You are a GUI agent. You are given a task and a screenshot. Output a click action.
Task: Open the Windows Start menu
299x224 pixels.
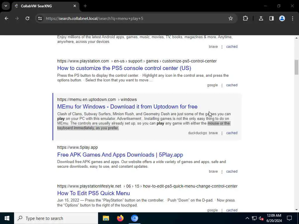click(7, 218)
